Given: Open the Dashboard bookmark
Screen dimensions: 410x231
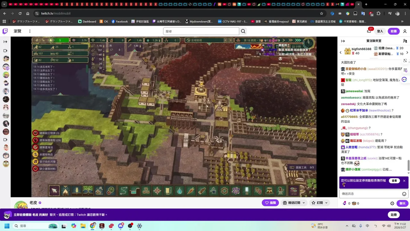Looking at the screenshot, I should (87, 21).
